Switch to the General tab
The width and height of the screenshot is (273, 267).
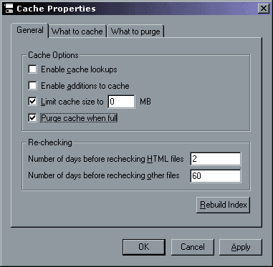[x=30, y=30]
